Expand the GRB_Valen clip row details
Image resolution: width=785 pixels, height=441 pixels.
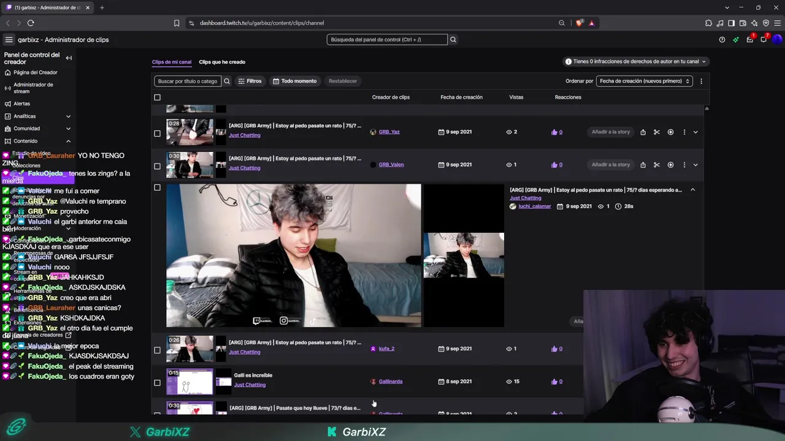pyautogui.click(x=695, y=165)
